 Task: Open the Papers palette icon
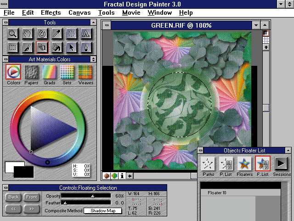[31, 72]
